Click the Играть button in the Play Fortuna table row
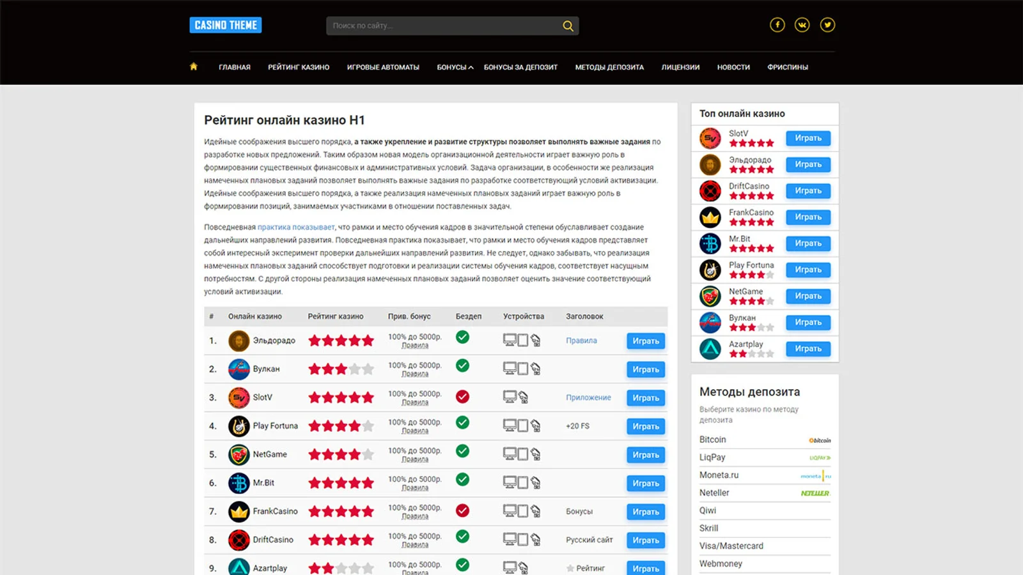Viewport: 1023px width, 575px height. tap(646, 427)
